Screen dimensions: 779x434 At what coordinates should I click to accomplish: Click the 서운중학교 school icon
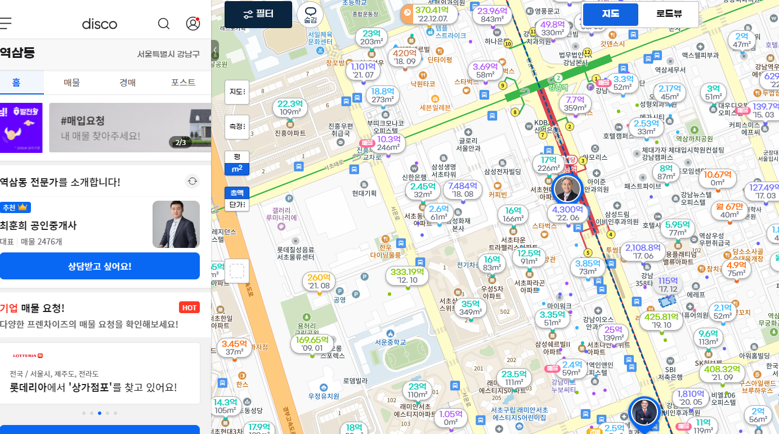pos(391,333)
